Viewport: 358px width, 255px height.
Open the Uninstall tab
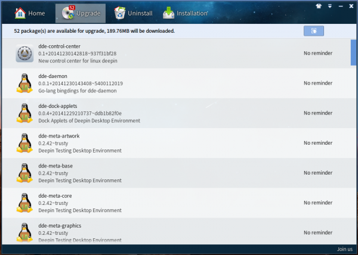[133, 13]
